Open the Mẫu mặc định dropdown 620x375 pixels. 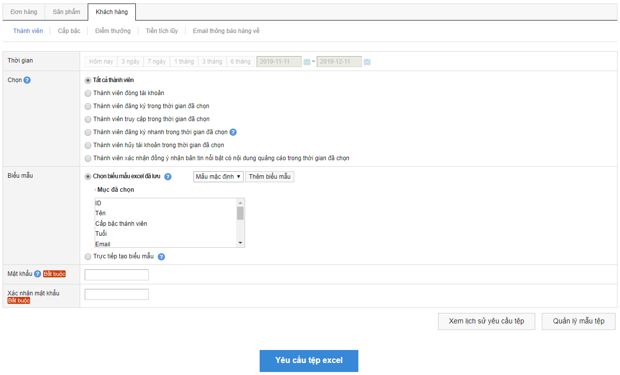pos(218,177)
